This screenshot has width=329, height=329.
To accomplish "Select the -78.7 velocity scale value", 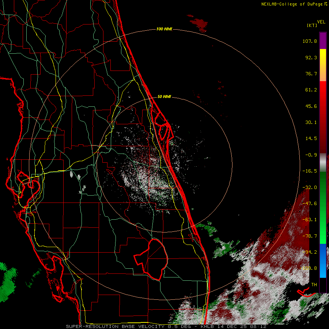I will tap(310, 236).
